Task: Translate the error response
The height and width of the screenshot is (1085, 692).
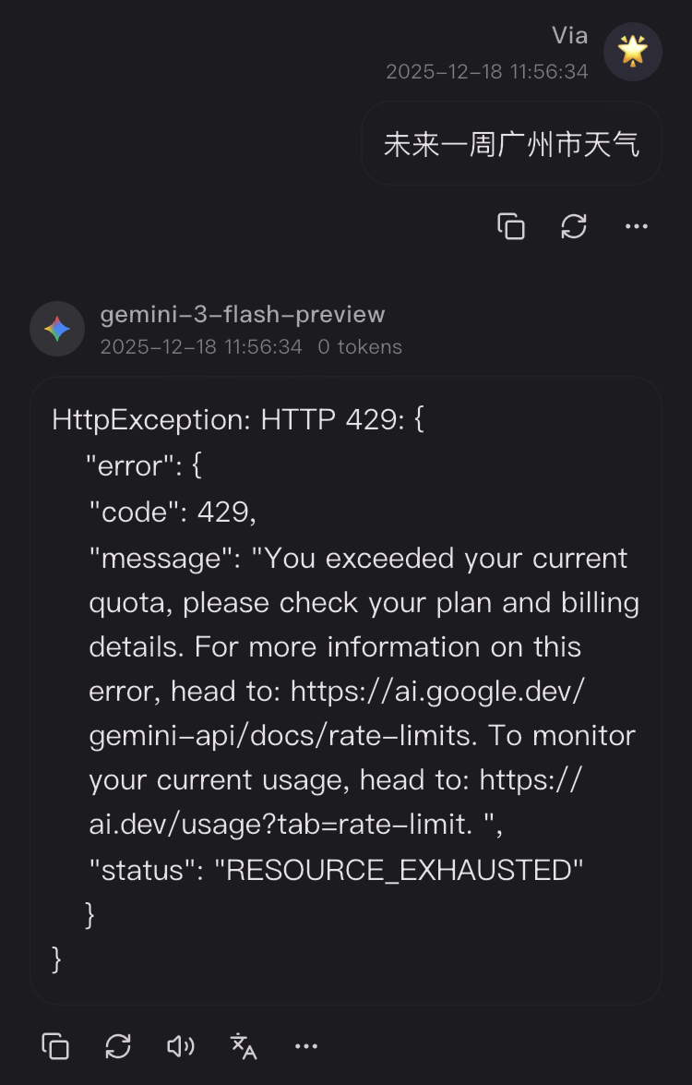Action: pyautogui.click(x=244, y=1045)
